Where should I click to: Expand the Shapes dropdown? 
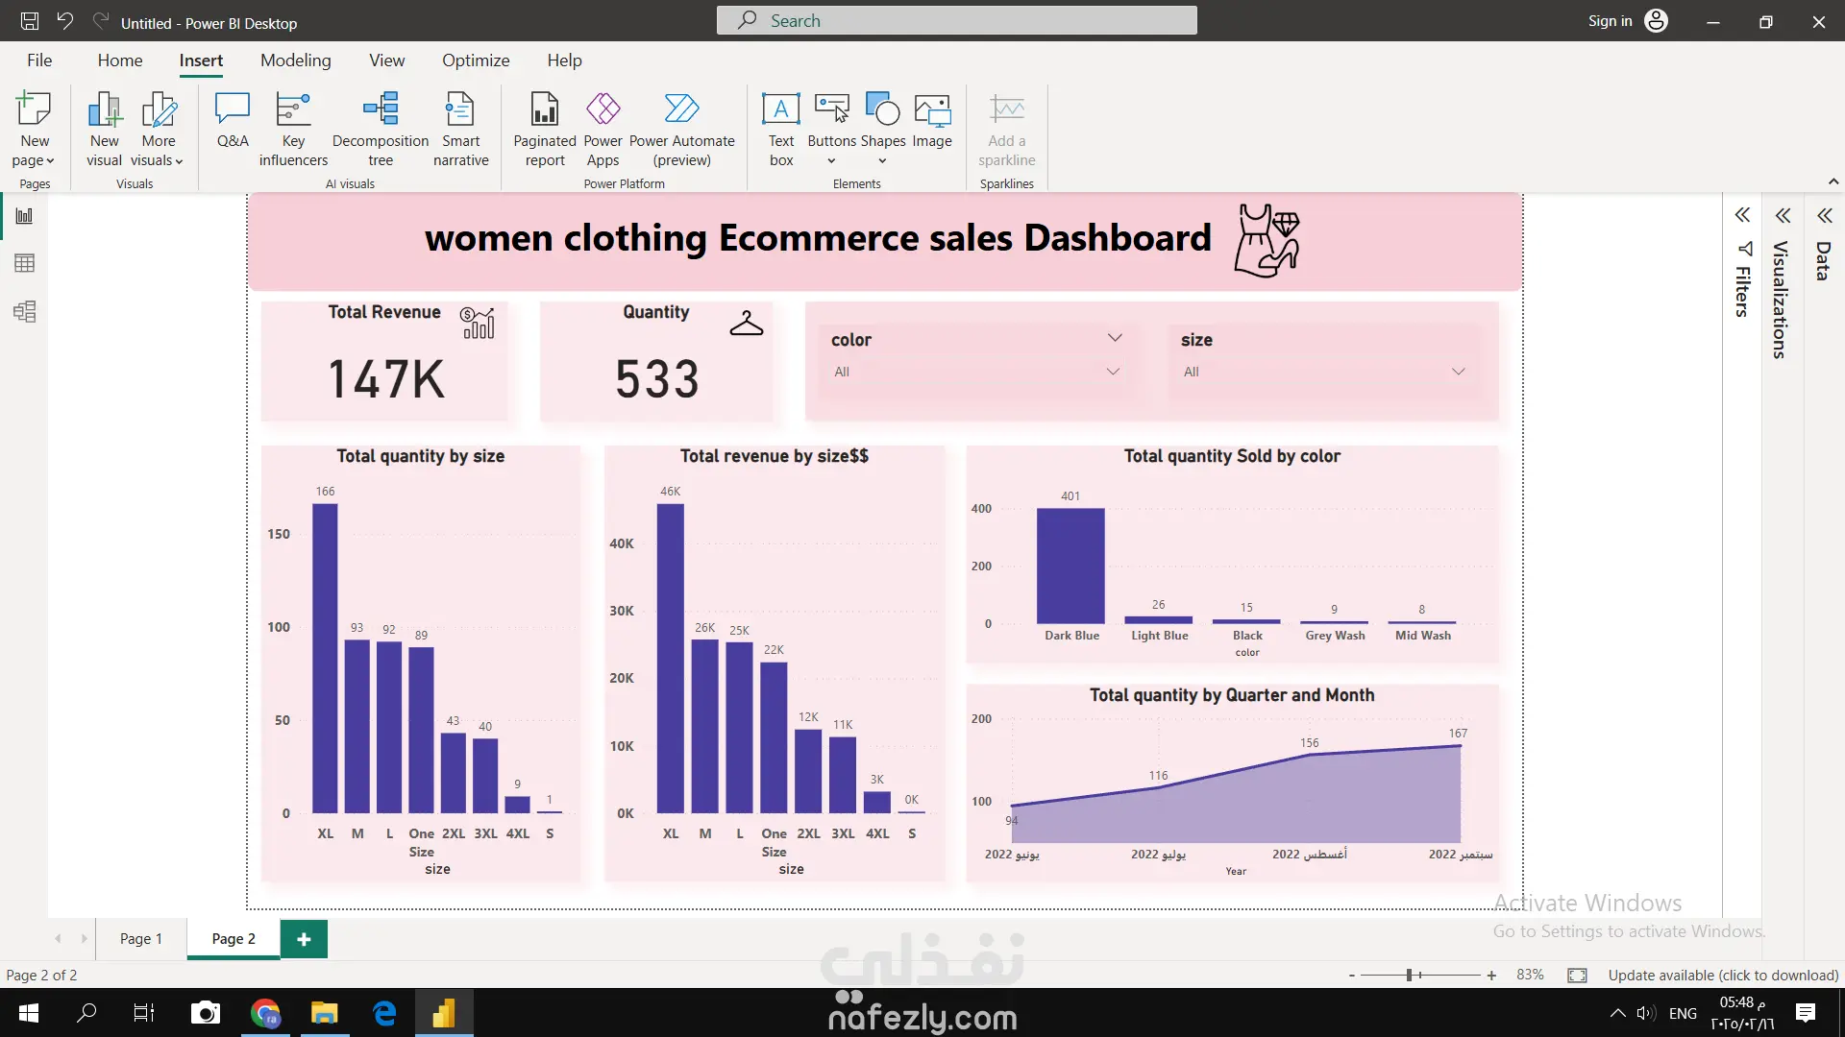pos(882,160)
